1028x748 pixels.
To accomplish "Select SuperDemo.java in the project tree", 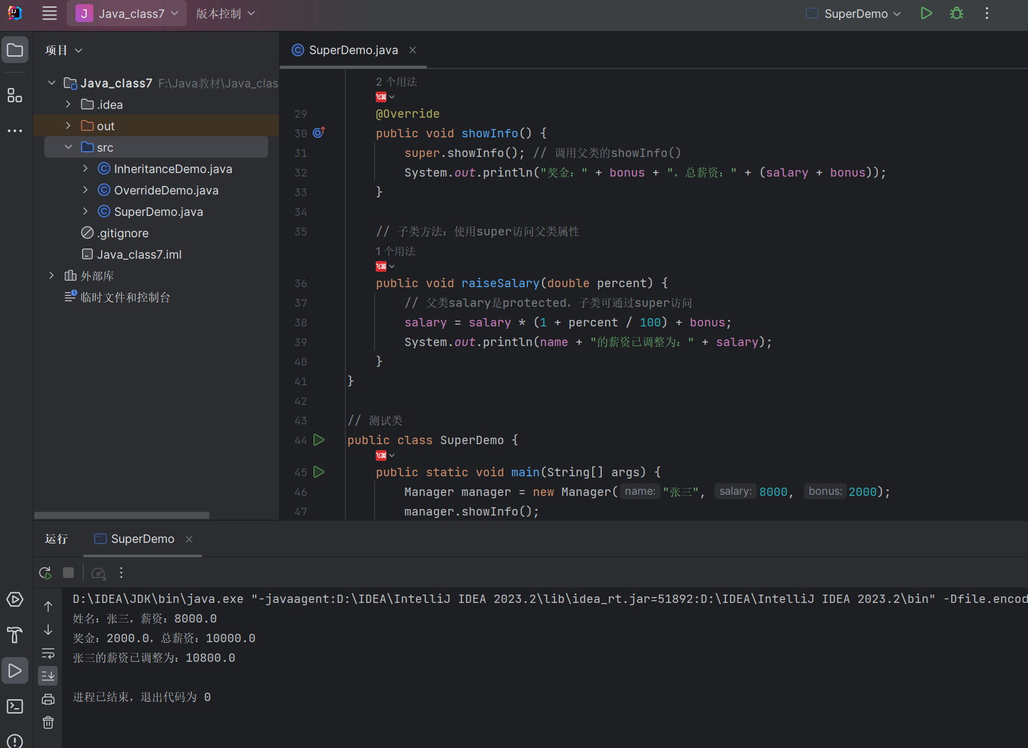I will pos(159,212).
